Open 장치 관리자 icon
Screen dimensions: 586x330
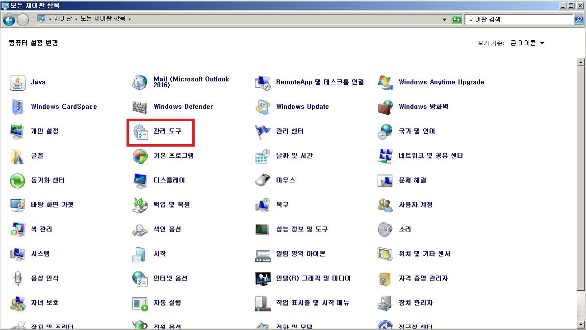click(x=385, y=303)
